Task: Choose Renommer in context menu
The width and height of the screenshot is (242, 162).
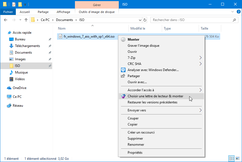Action: [136, 145]
